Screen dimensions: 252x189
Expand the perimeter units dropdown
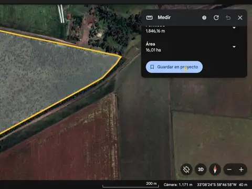(234, 28)
